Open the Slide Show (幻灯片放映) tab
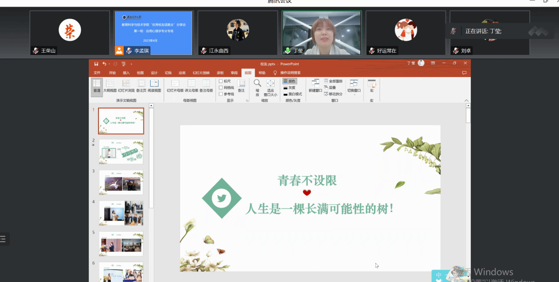Viewport: 559px width, 282px height. pyautogui.click(x=201, y=73)
